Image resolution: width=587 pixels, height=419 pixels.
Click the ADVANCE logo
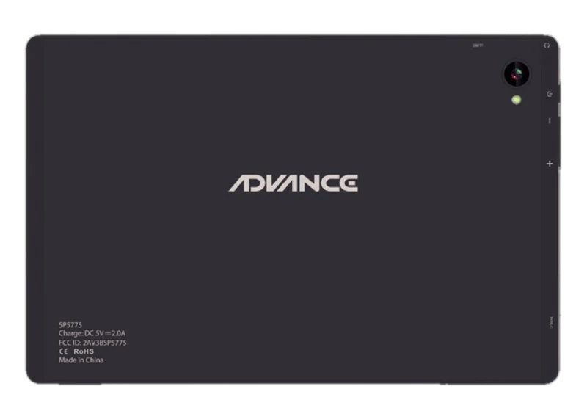click(293, 183)
